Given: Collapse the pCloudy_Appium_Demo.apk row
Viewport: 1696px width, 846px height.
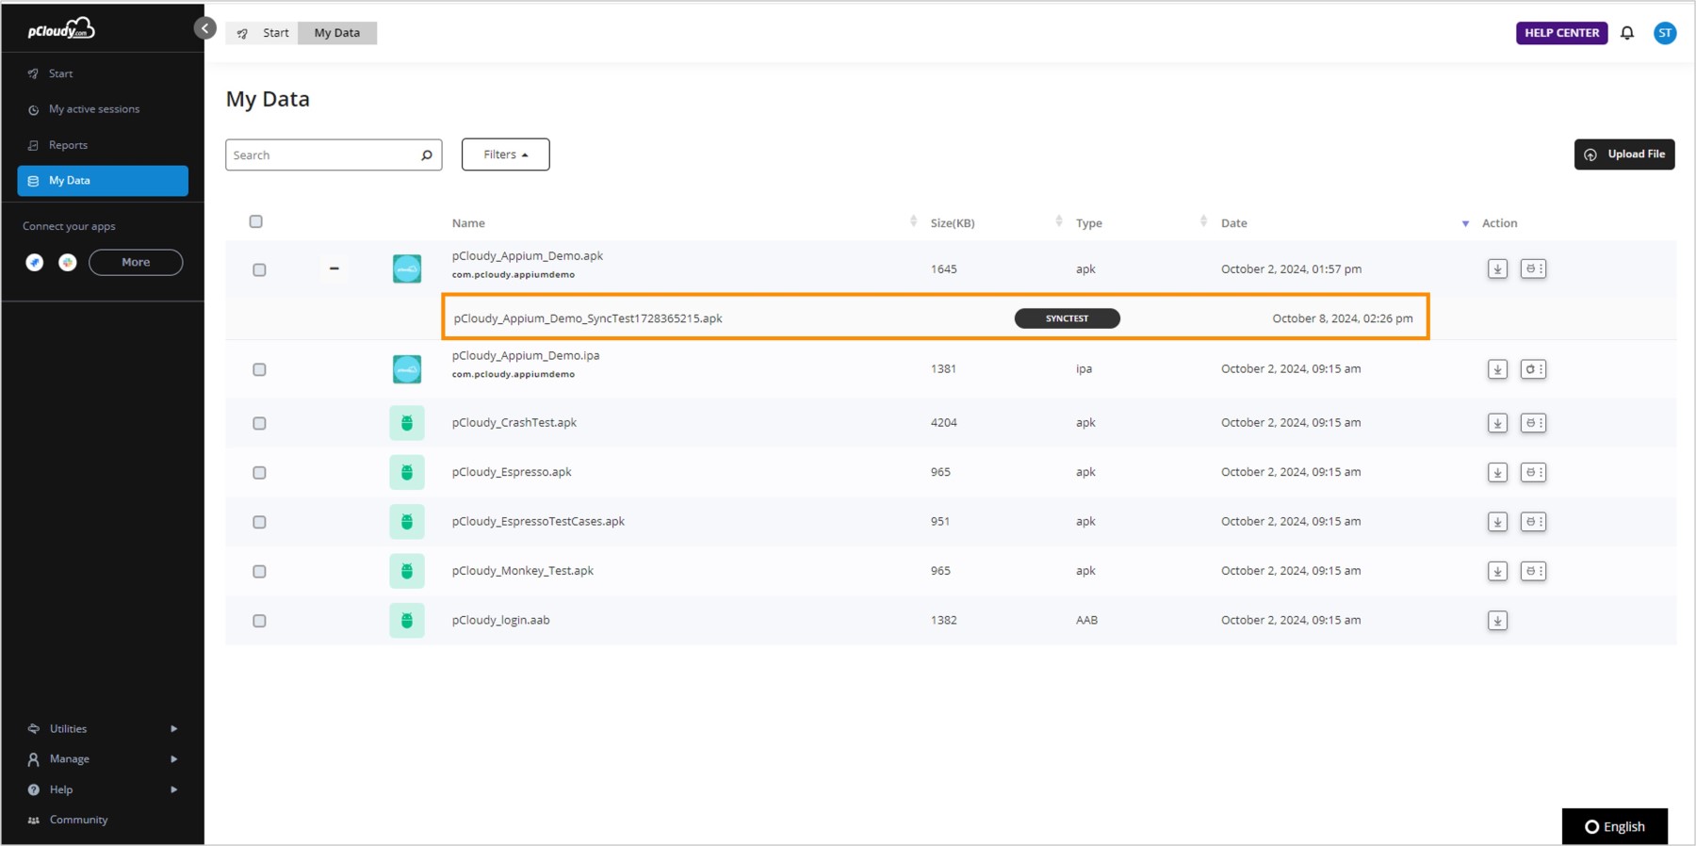Looking at the screenshot, I should tap(334, 268).
